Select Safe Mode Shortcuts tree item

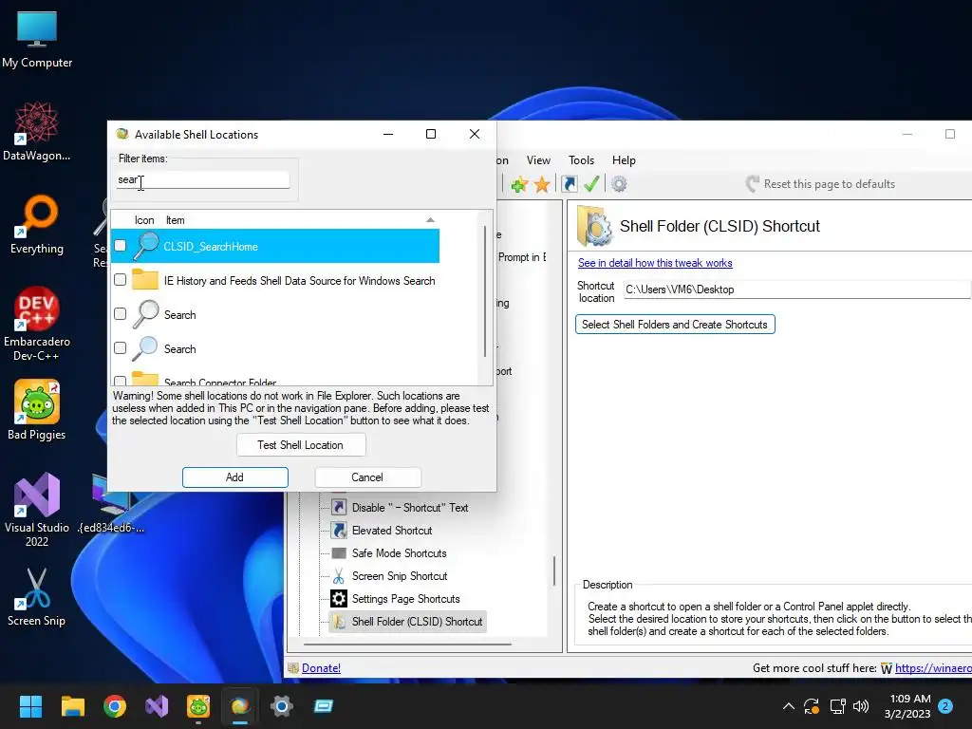click(x=400, y=553)
